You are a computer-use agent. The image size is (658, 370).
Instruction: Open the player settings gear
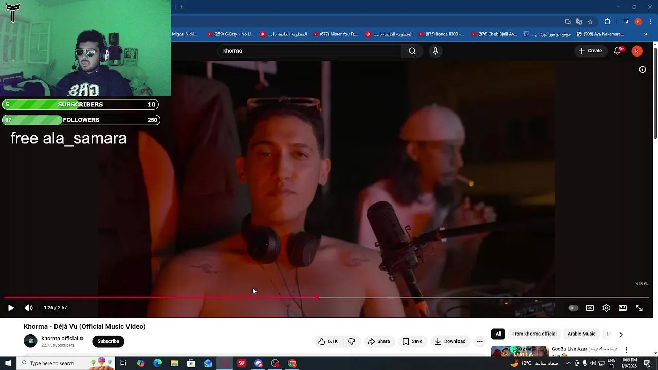(606, 308)
